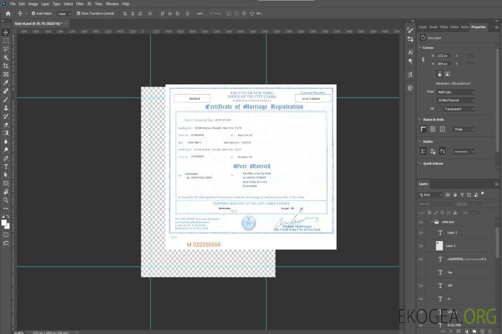Switch to the Properties panel tab
Viewport: 502px width, 334px height.
(x=478, y=27)
